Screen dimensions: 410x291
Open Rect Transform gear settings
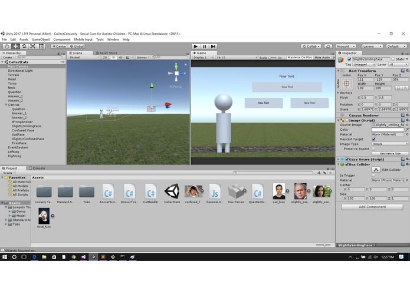408,71
